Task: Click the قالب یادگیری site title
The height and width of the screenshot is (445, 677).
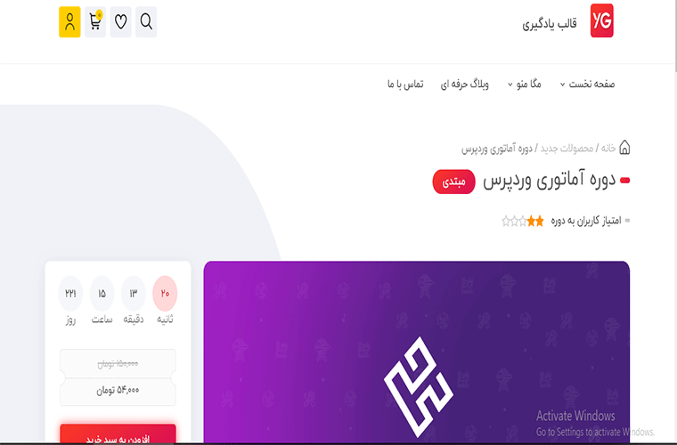Action: [x=550, y=23]
